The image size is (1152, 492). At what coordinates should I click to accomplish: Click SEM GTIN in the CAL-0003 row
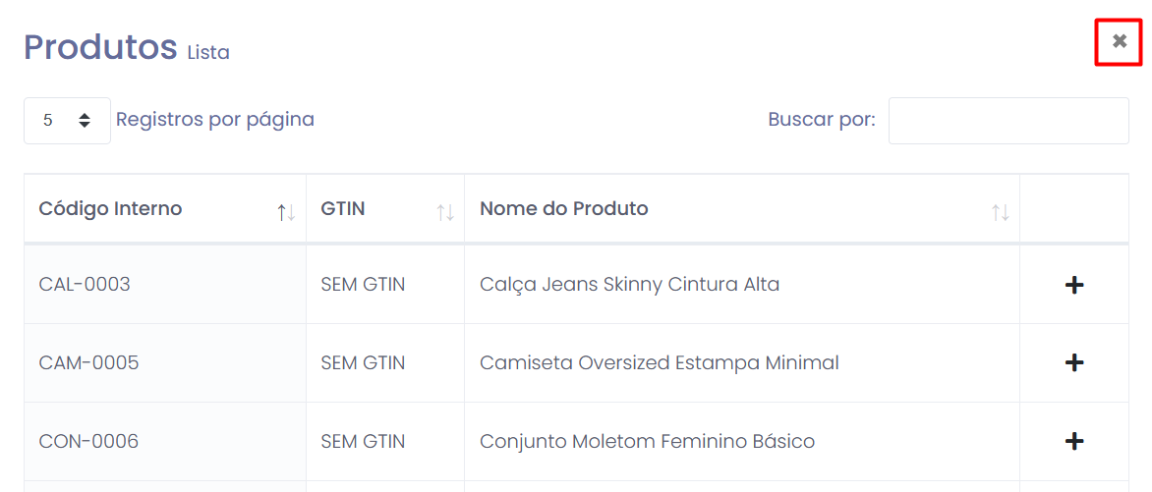click(363, 285)
